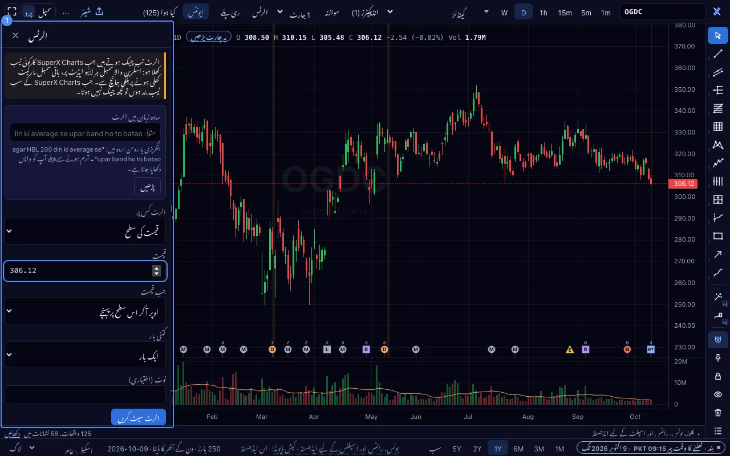Click the SuperX logo icon
The height and width of the screenshot is (456, 730).
click(717, 11)
